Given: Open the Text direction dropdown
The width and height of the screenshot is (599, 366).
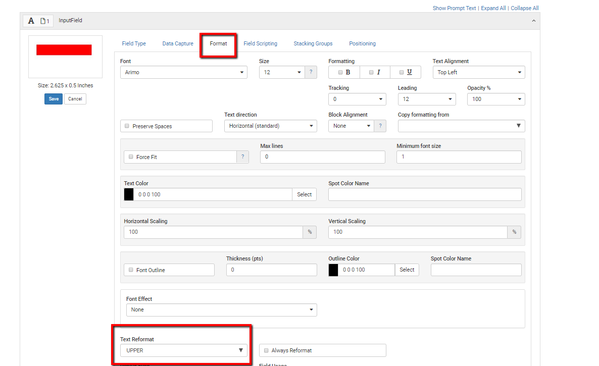Looking at the screenshot, I should point(271,126).
